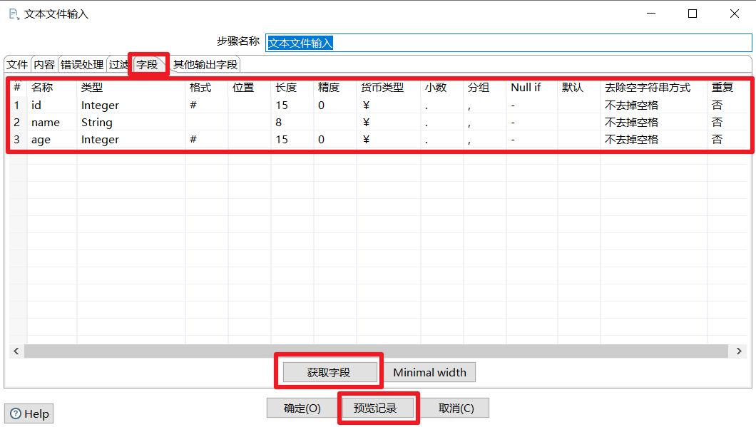Click the text file input window icon
756x427 pixels.
(x=14, y=14)
